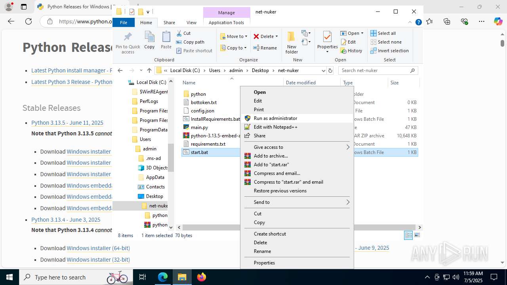Screen dimensions: 507x285
Task: Click Paste shortcut in ribbon
Action: [194, 51]
